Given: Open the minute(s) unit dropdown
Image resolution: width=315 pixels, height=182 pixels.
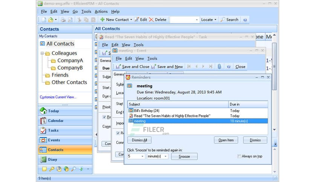Looking at the screenshot, I should click(x=165, y=156).
